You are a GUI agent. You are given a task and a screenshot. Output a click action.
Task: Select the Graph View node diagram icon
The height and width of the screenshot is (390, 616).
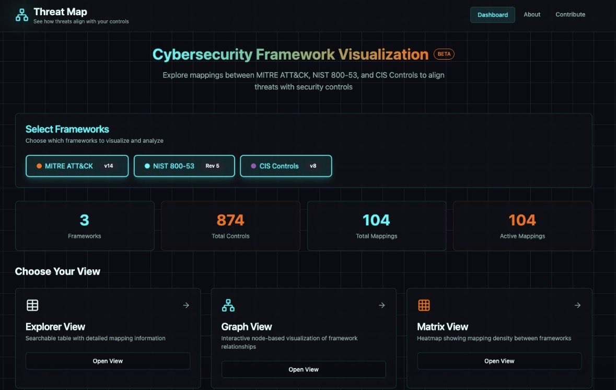click(x=228, y=304)
